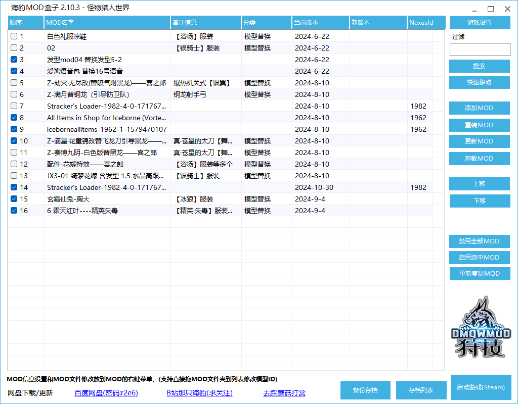
Task: Uncheck row 16 霜天红叶 checkbox
Action: pyautogui.click(x=14, y=211)
